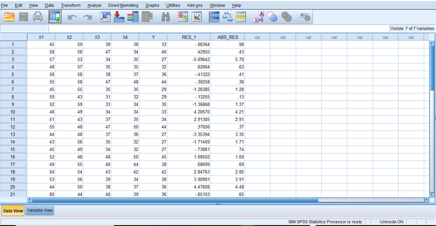Open the Data menu

click(50, 5)
